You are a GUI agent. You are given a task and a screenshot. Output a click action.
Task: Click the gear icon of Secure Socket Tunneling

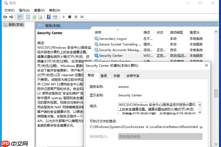(x=96, y=44)
